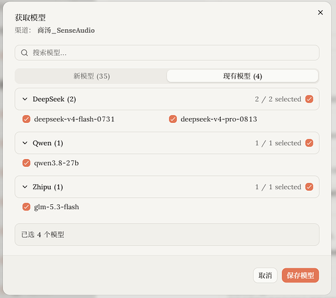
Task: Click the search magnifier icon
Action: tap(24, 52)
